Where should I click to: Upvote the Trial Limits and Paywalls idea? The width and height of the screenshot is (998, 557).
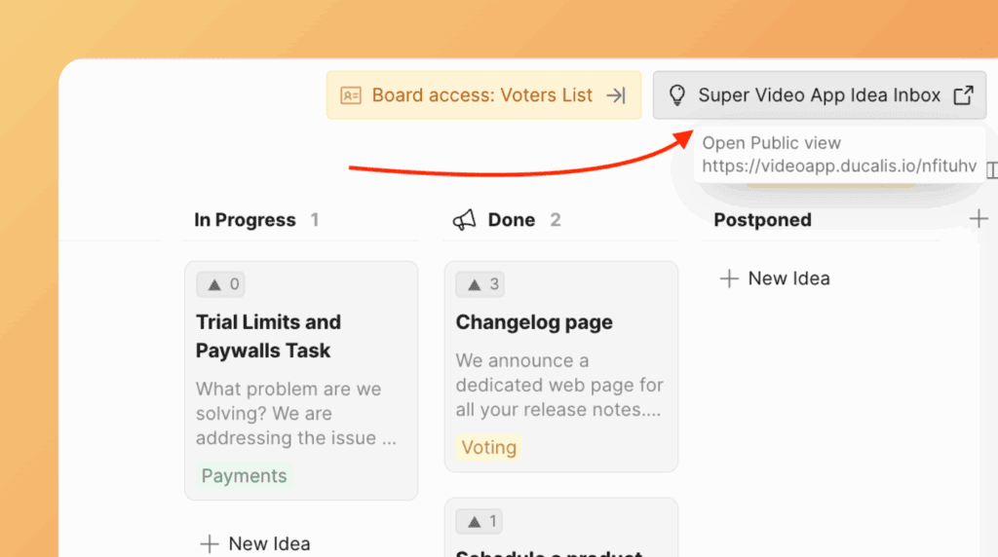[x=220, y=284]
